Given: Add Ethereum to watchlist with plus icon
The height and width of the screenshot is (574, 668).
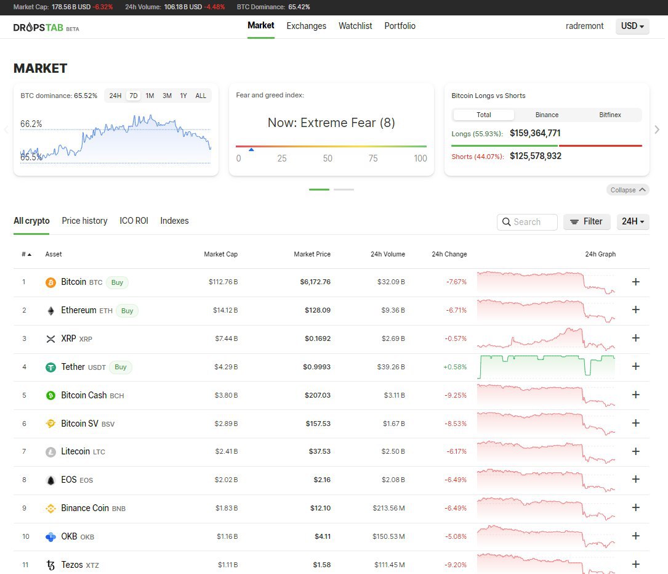Looking at the screenshot, I should click(635, 310).
